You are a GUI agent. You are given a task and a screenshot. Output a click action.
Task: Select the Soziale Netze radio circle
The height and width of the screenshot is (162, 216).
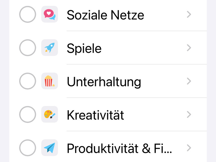(27, 14)
